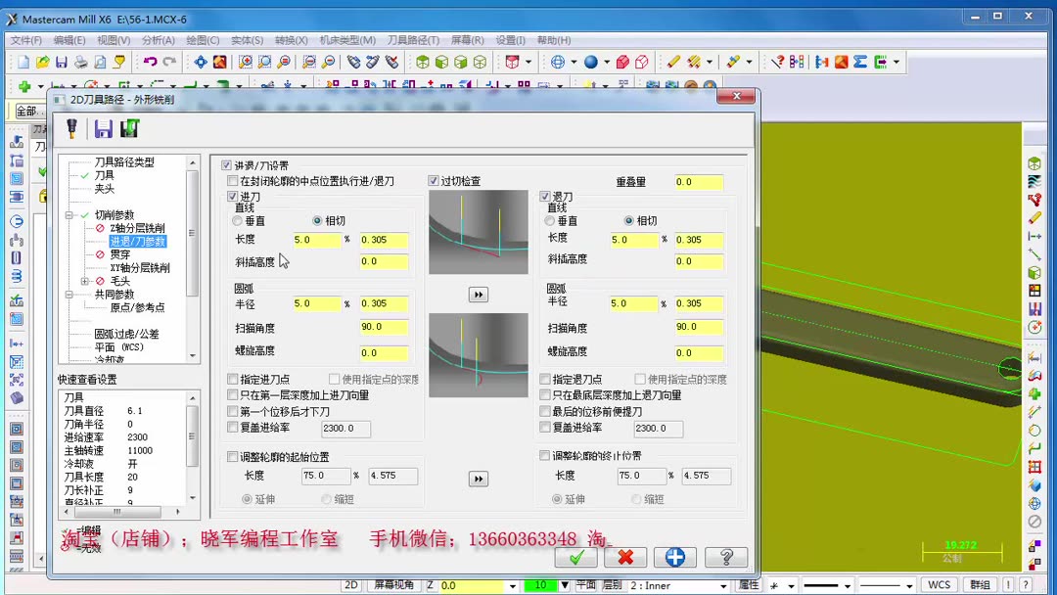
Task: Click the save parameters diskette icon
Action: (103, 128)
